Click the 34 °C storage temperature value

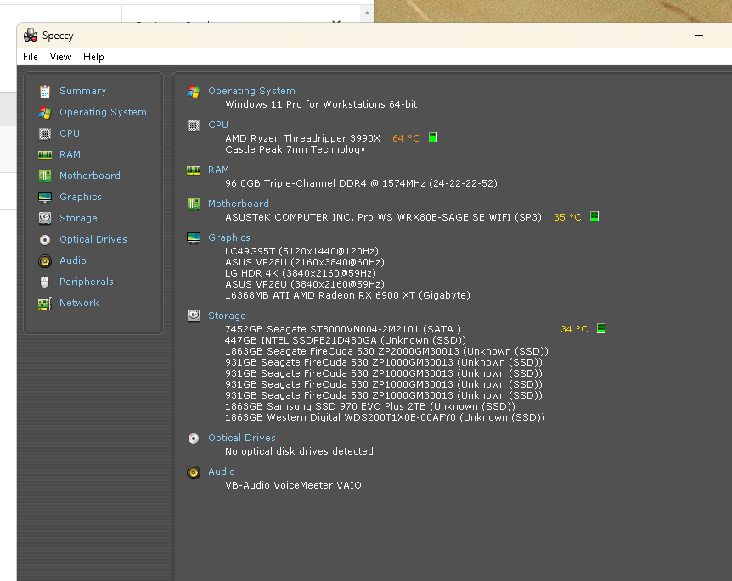pos(574,329)
